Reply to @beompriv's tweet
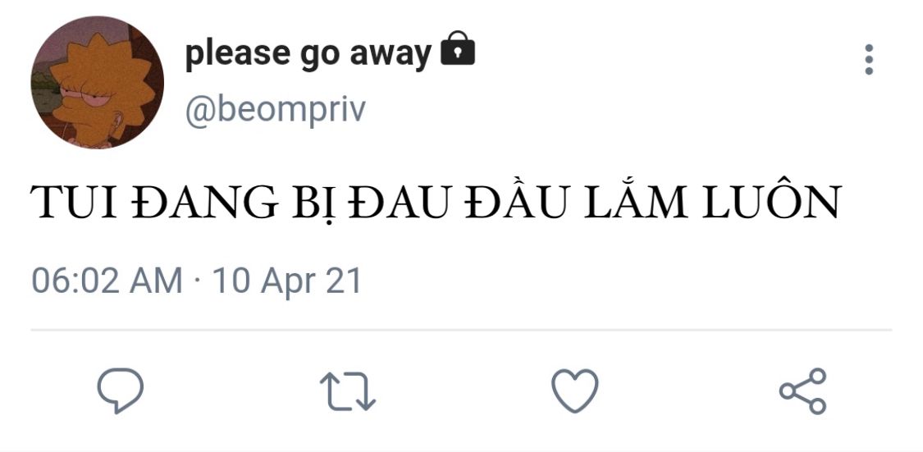923x452 pixels. pos(120,390)
